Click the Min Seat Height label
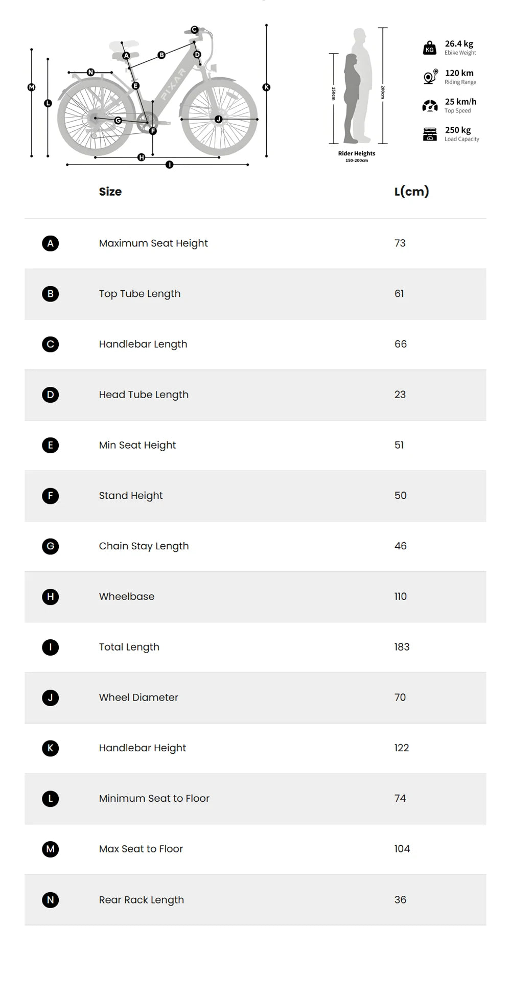The image size is (511, 997). [x=137, y=445]
